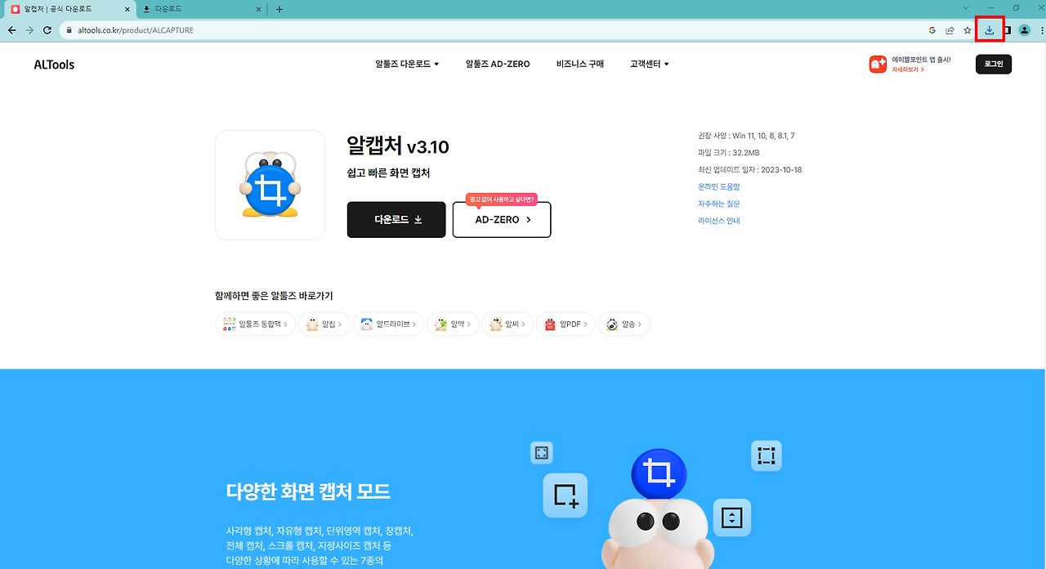
Task: Reload the page with the refresh icon
Action: pos(47,30)
